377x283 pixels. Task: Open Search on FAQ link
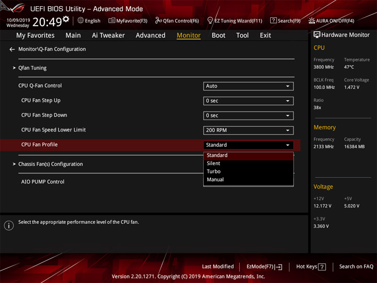(356, 266)
